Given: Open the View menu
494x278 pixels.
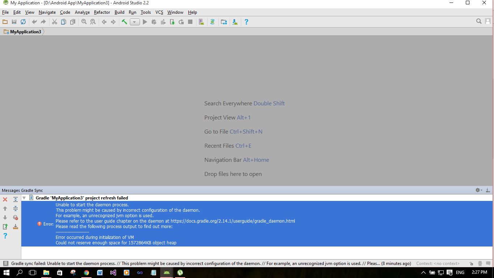Looking at the screenshot, I should point(30,12).
